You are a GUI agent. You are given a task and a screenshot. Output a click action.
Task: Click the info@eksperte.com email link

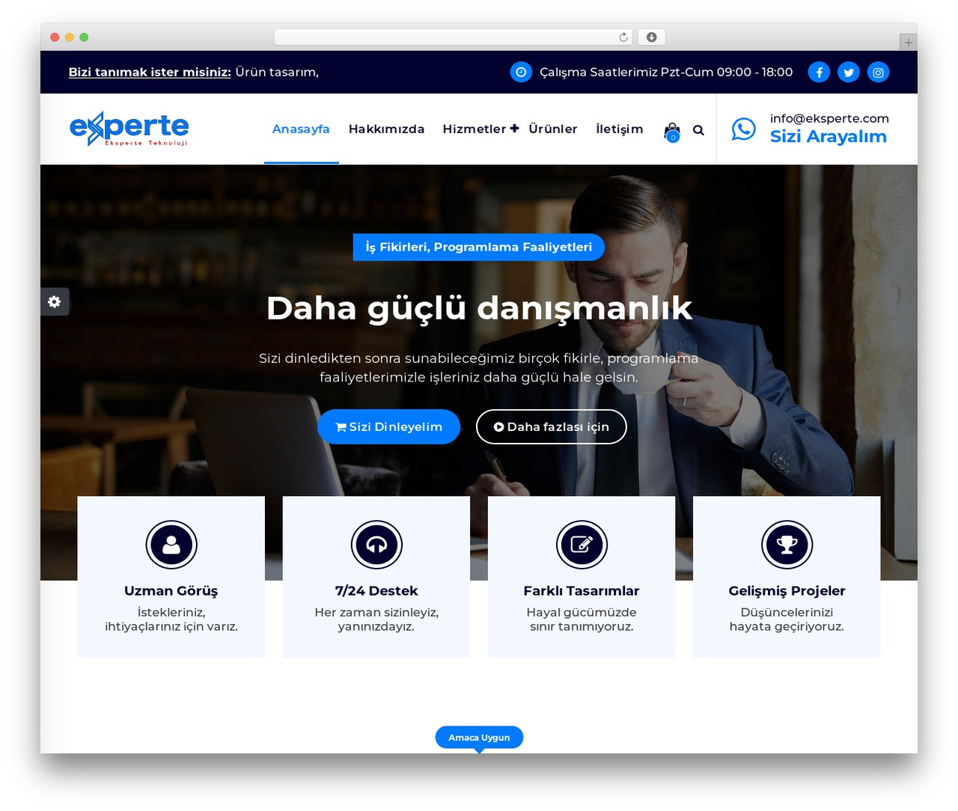tap(829, 118)
